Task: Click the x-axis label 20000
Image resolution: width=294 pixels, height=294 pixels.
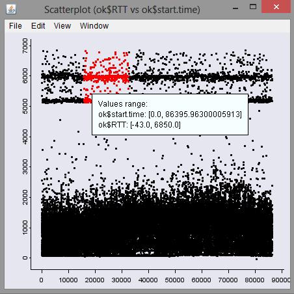Action: pyautogui.click(x=94, y=280)
